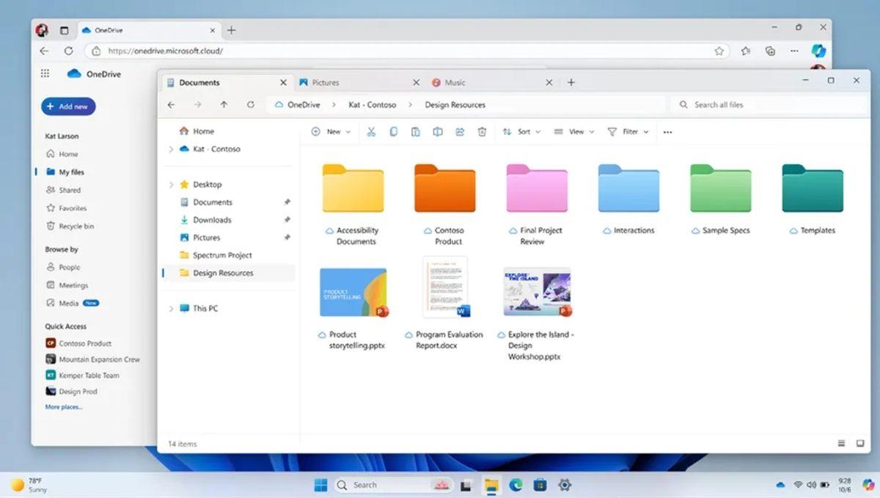Expand This PC in the navigation pane
Viewport: 880px width, 498px height.
coord(171,308)
